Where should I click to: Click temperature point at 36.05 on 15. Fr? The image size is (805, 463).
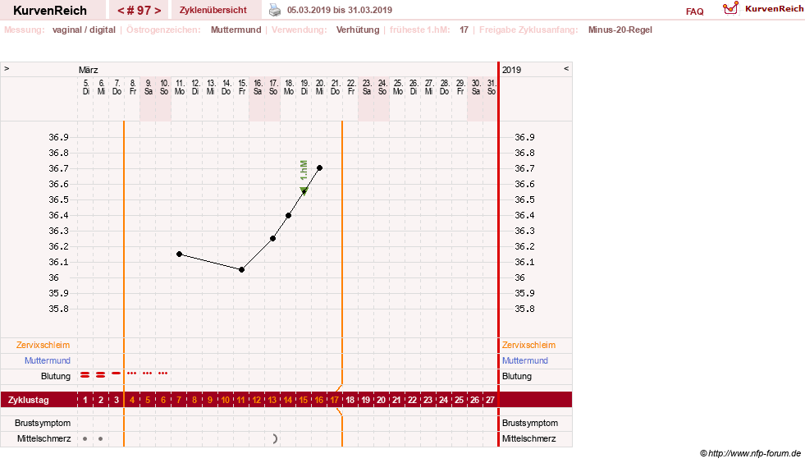[242, 270]
